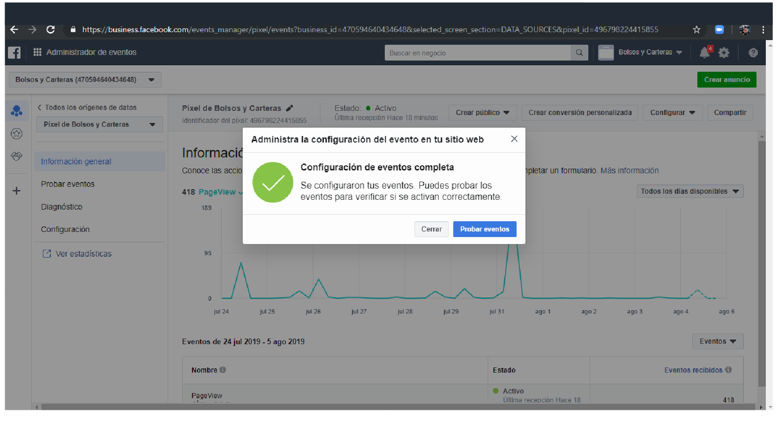Expand the PageView metric dropdown
The height and width of the screenshot is (435, 777).
point(221,192)
